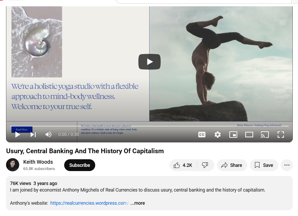The width and height of the screenshot is (298, 216).
Task: Open more actions three-dot menu
Action: tap(287, 165)
